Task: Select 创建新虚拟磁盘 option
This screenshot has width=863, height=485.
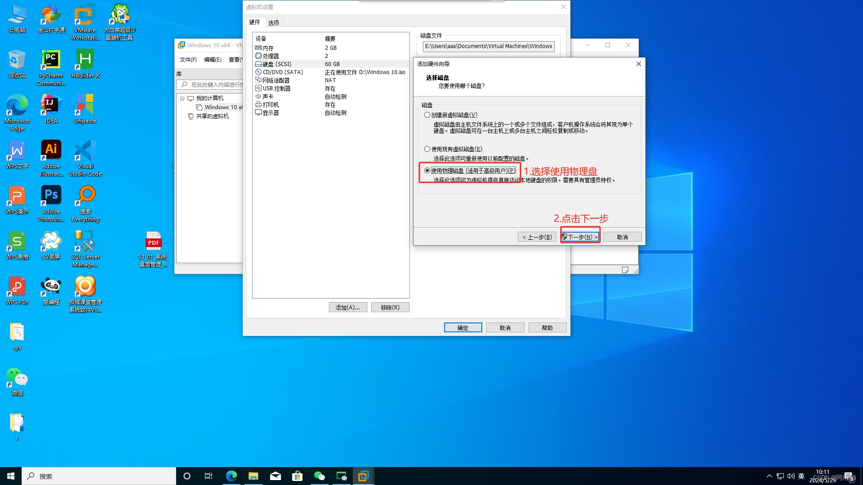Action: (427, 115)
